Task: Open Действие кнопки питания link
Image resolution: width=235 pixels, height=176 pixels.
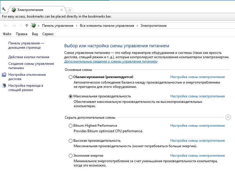Action: [x=29, y=57]
